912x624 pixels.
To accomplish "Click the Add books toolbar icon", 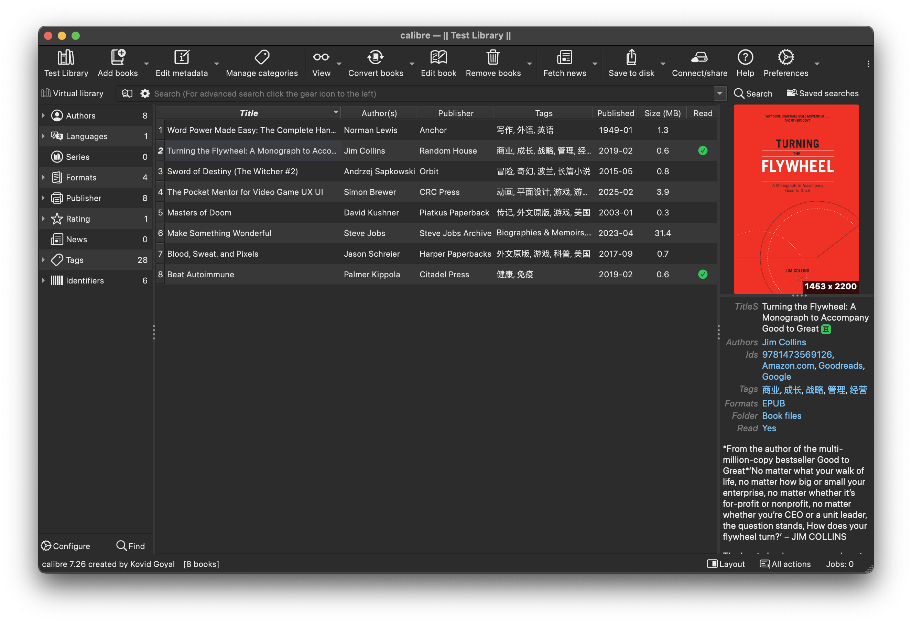I will (x=117, y=58).
